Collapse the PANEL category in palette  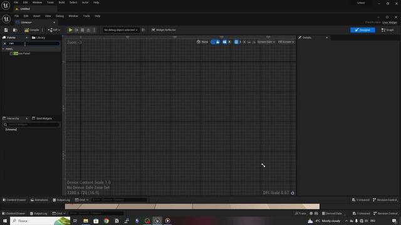pos(3,49)
